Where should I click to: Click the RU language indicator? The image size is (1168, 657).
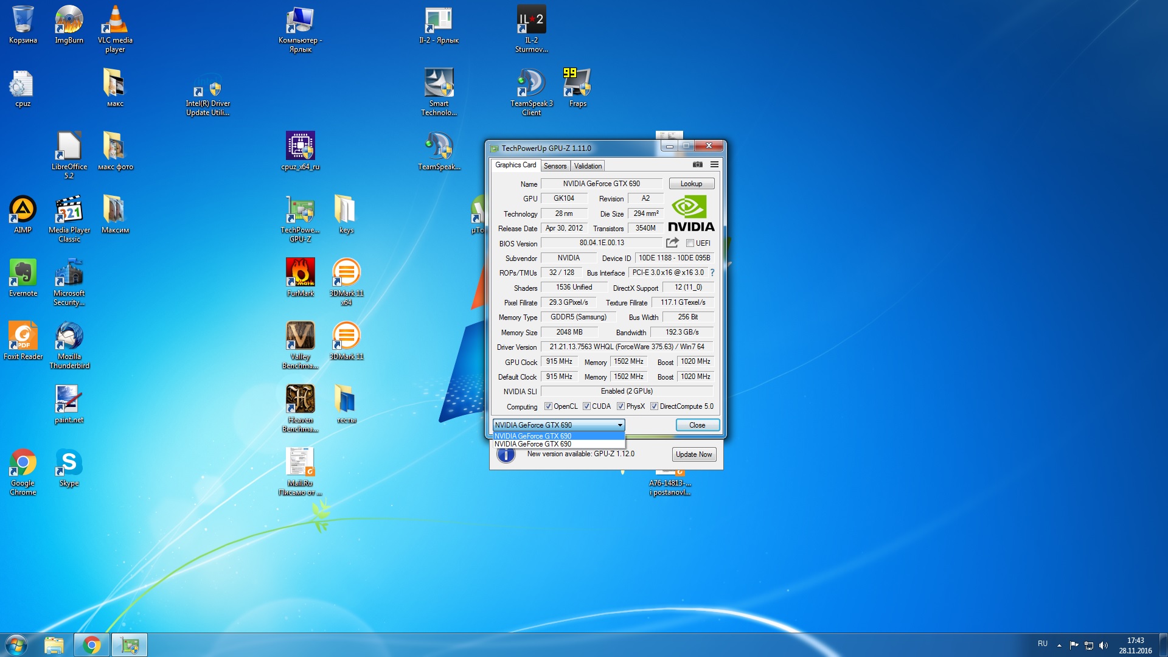(1043, 644)
